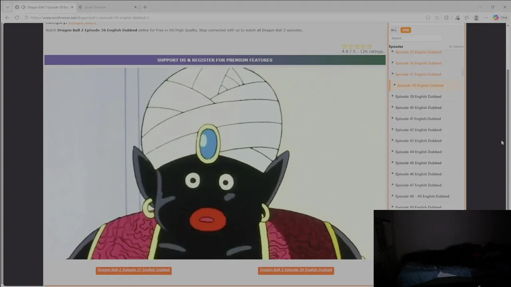Expand Episode 36 English Dubbed arrow
Viewport: 511px width, 287px height.
392,63
